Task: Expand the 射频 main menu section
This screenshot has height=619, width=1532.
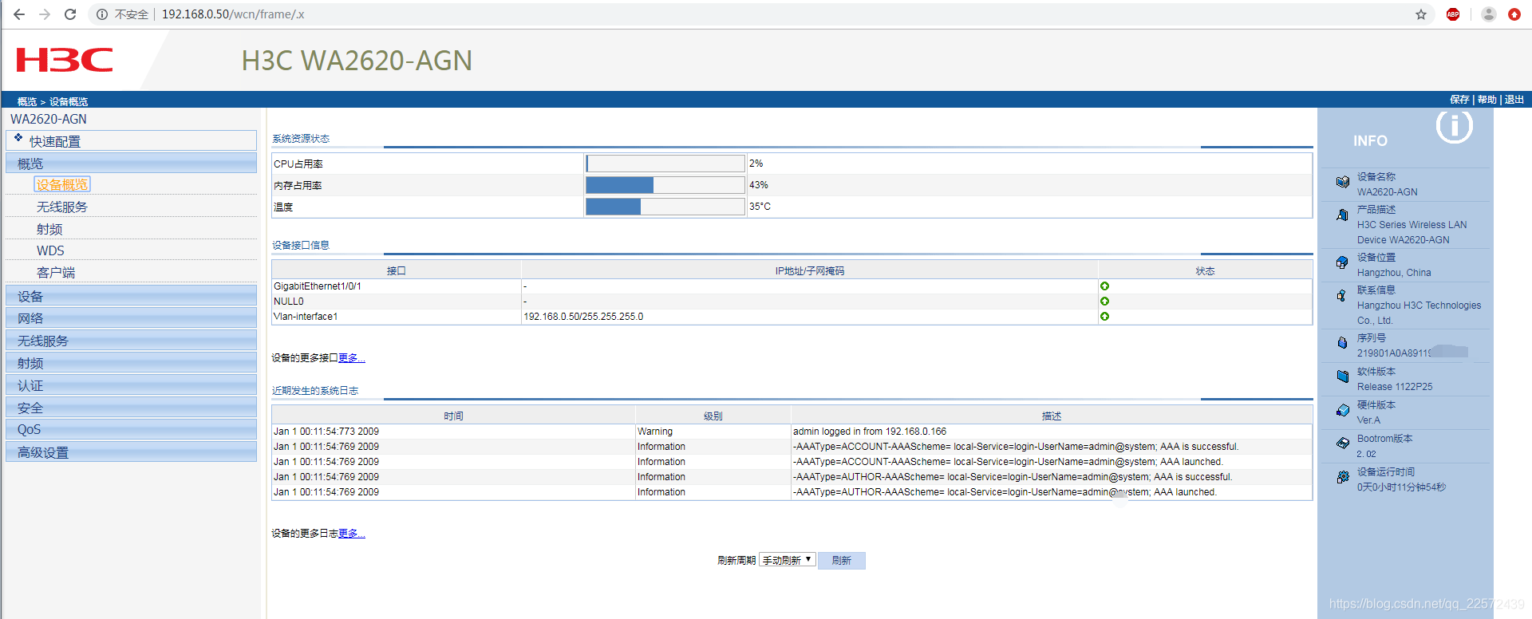Action: click(x=131, y=363)
